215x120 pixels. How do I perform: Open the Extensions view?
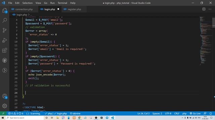point(4,50)
